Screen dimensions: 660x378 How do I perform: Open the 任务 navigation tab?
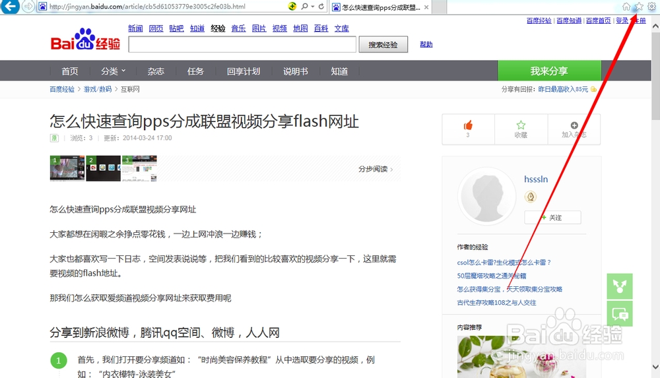point(195,71)
